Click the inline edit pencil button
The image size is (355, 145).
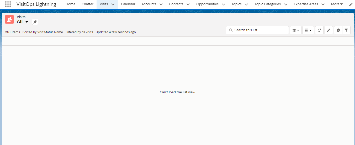[x=329, y=30]
